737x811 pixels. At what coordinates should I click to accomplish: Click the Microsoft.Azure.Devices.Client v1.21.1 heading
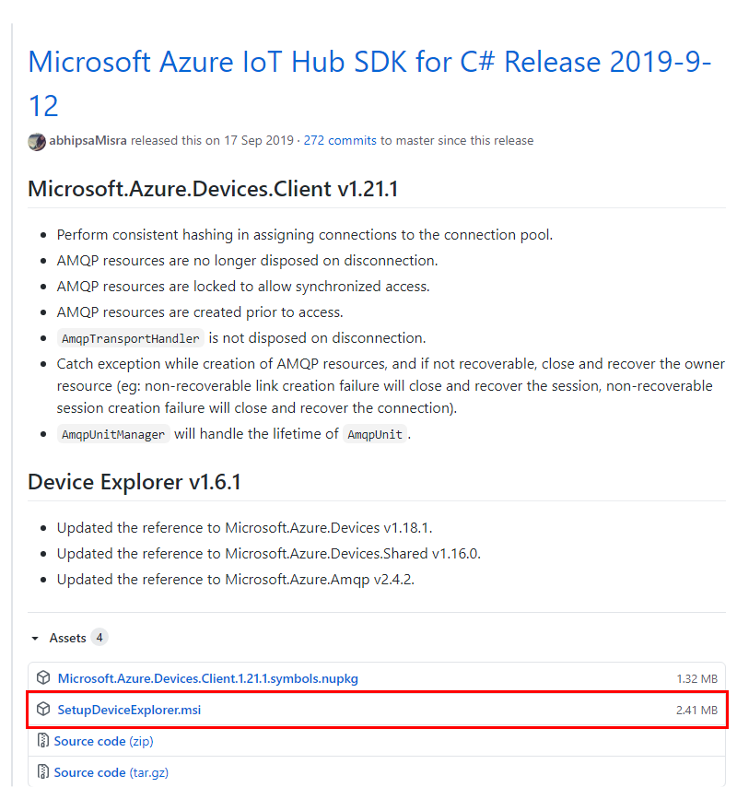213,190
